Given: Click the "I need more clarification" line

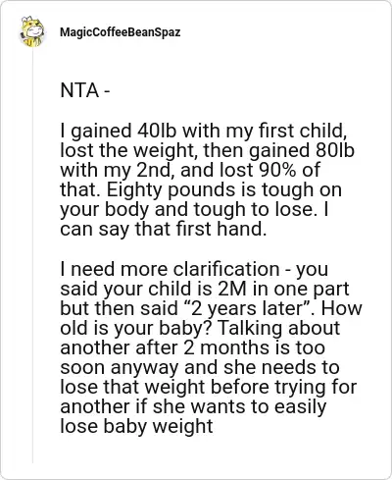Looking at the screenshot, I should [x=170, y=269].
